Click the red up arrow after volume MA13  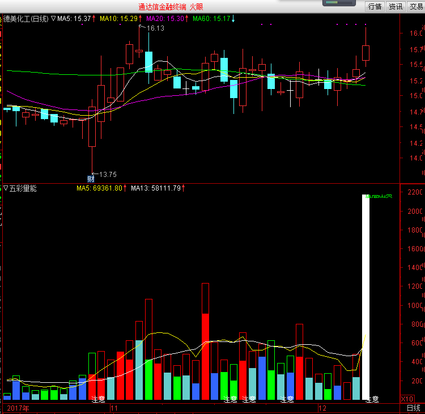[x=184, y=188]
